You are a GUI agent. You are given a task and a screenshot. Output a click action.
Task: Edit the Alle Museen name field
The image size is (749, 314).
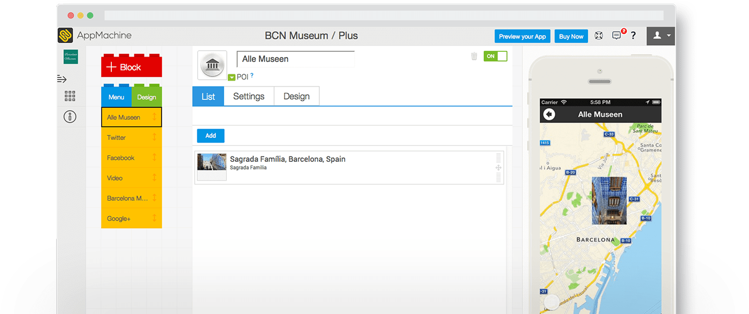tap(296, 59)
